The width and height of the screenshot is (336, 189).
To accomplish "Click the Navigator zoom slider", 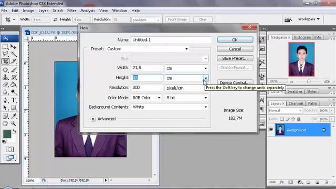I will point(309,81).
